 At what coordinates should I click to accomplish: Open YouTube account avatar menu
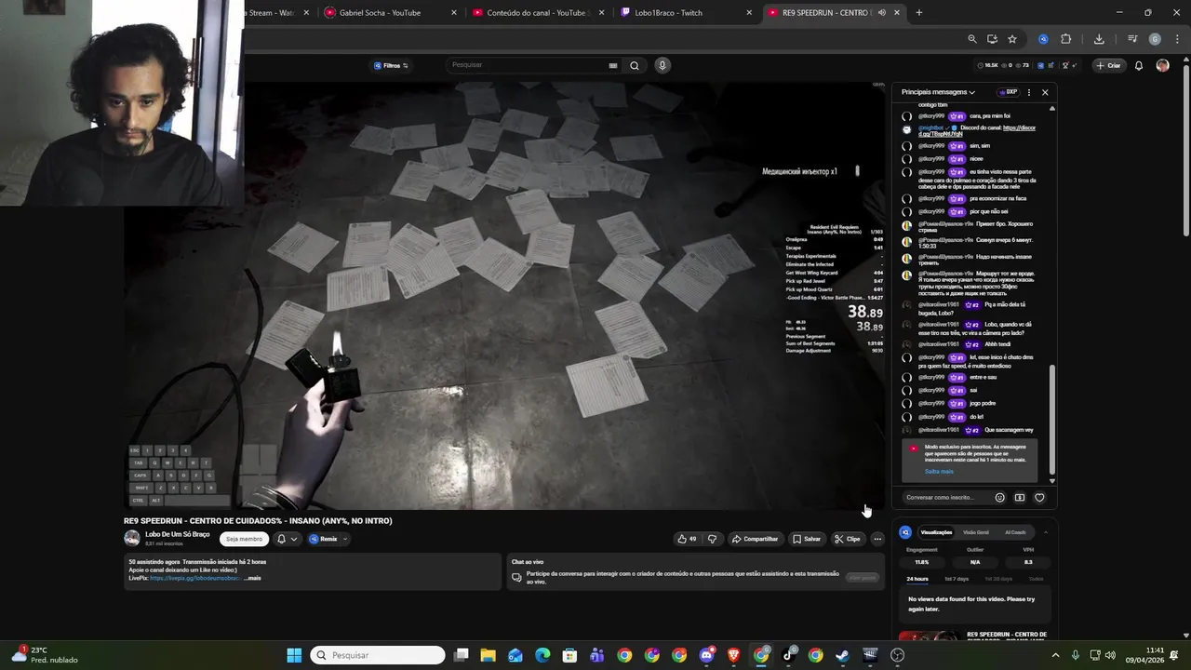(1162, 65)
